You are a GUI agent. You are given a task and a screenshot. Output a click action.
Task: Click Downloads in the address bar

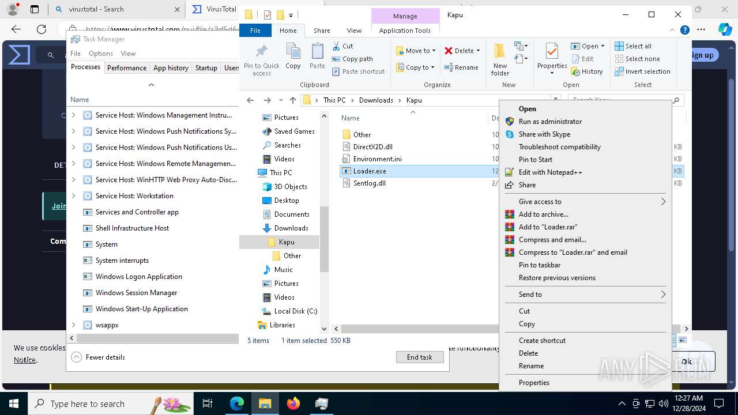376,100
